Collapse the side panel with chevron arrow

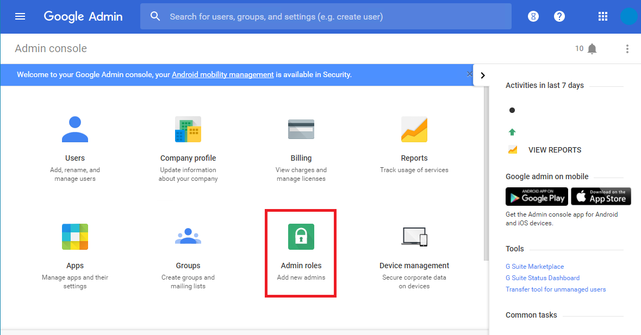point(483,75)
